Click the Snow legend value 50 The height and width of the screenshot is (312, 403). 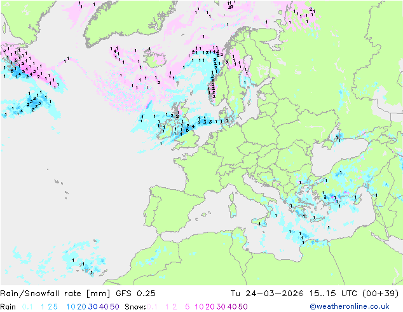(243, 307)
